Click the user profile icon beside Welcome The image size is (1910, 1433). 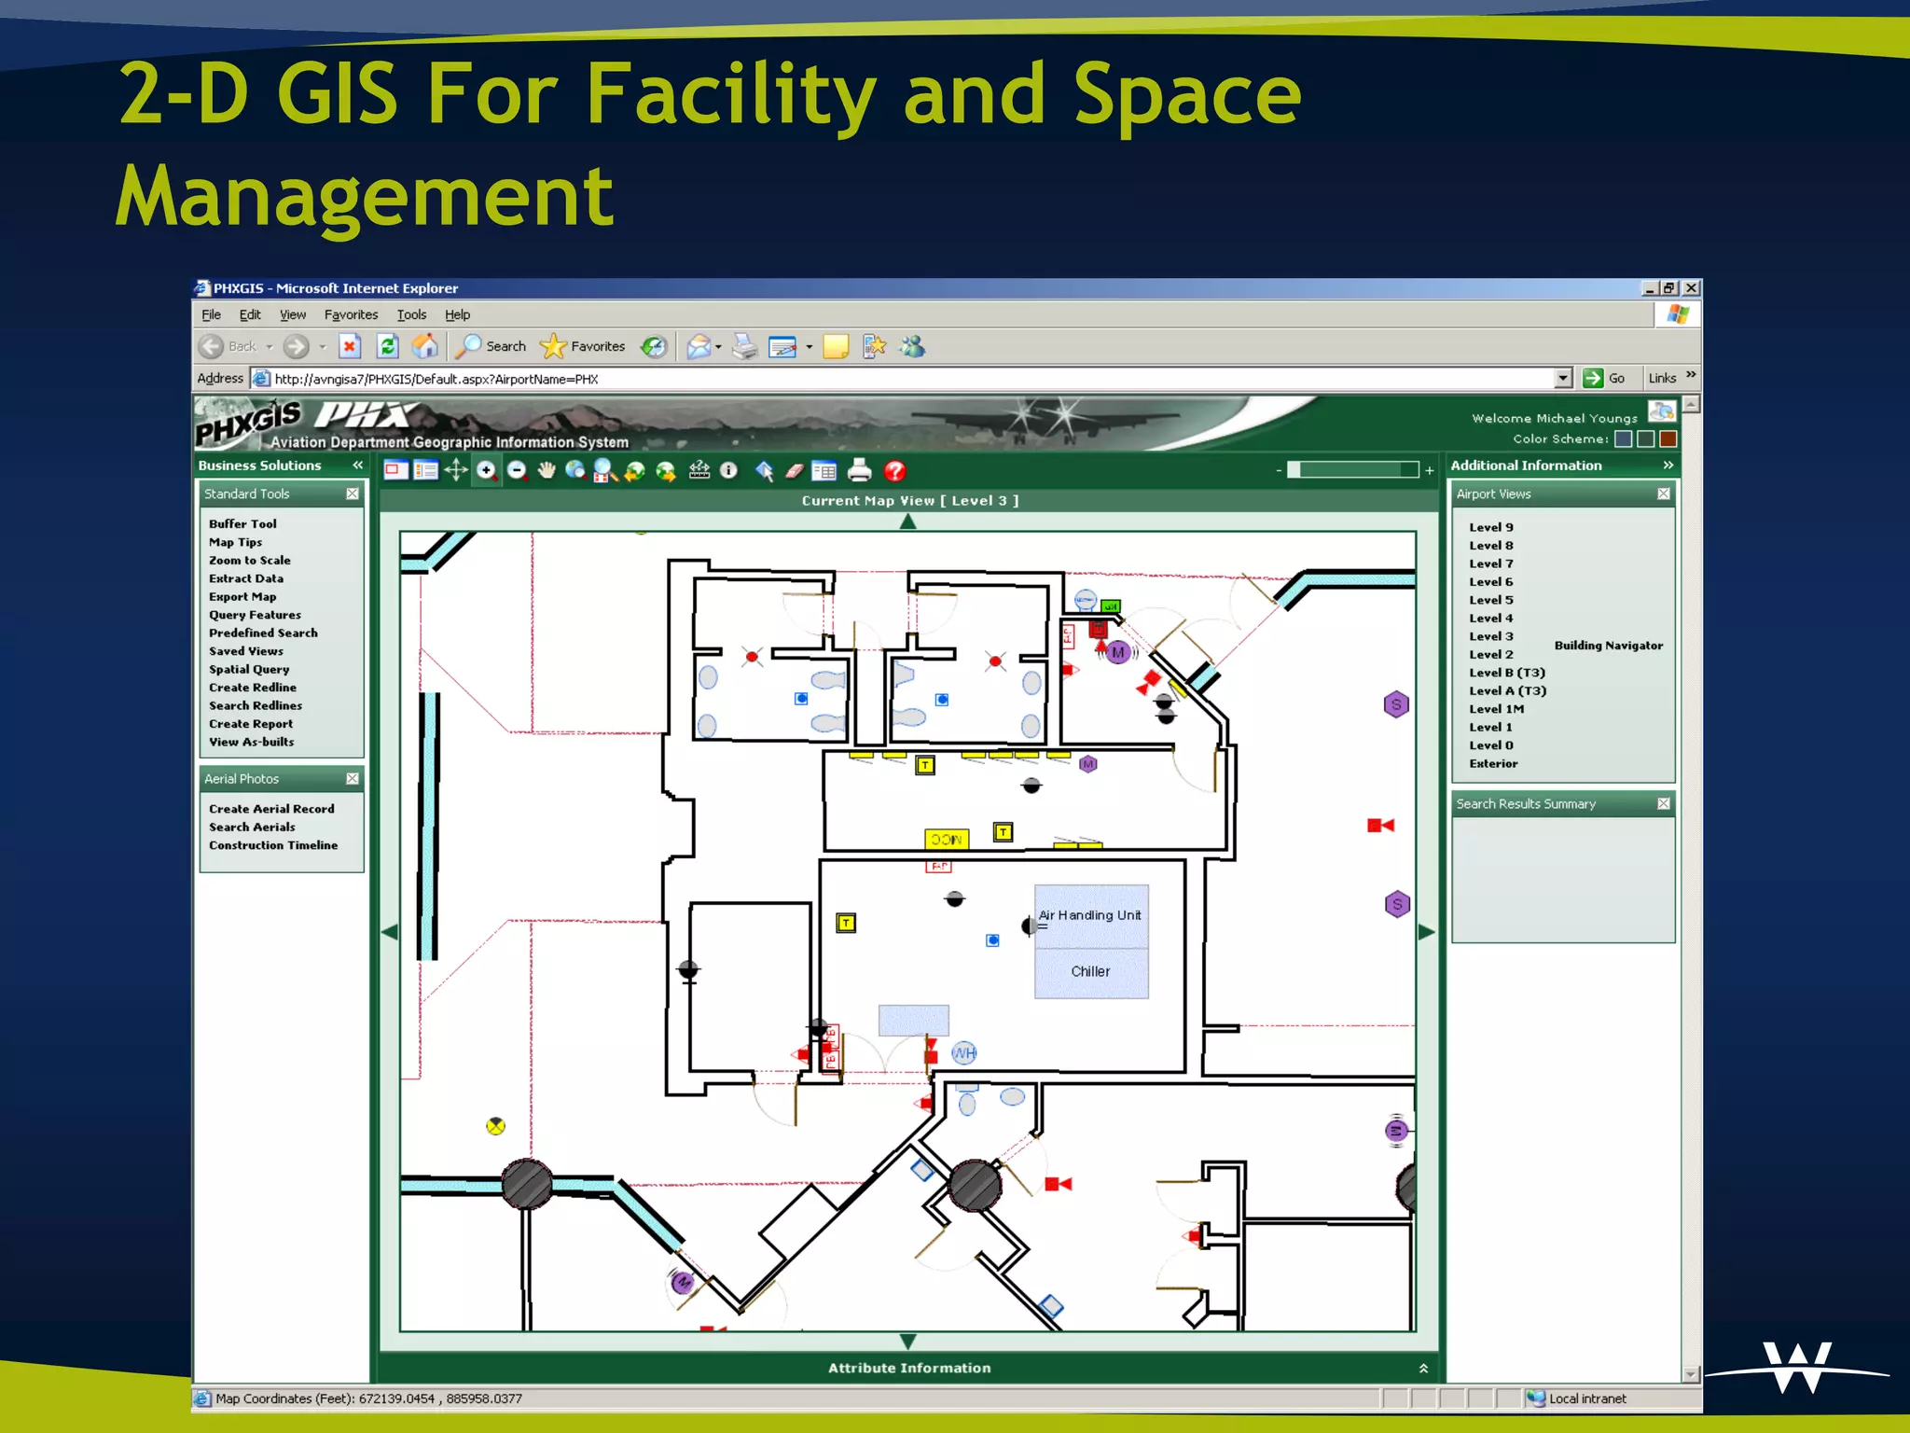[1662, 410]
